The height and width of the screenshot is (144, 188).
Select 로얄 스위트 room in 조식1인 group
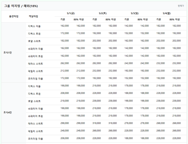click(x=34, y=41)
